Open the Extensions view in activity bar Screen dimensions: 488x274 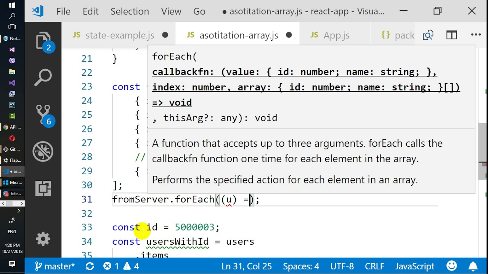click(43, 188)
